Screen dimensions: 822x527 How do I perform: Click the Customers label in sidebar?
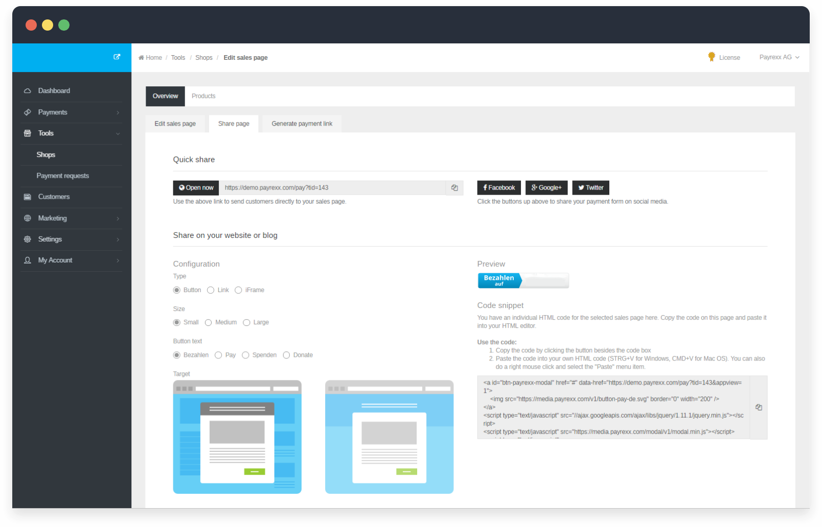pos(54,197)
